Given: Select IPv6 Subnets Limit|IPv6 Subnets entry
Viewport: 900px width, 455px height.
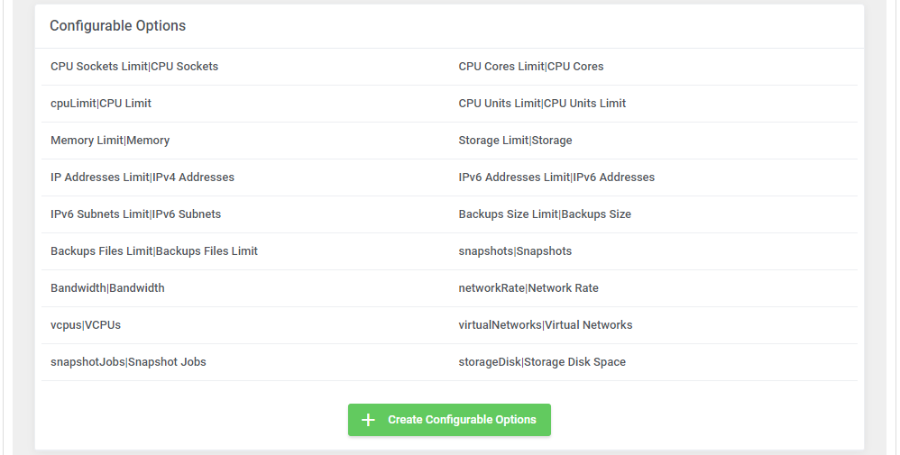Looking at the screenshot, I should coord(135,214).
